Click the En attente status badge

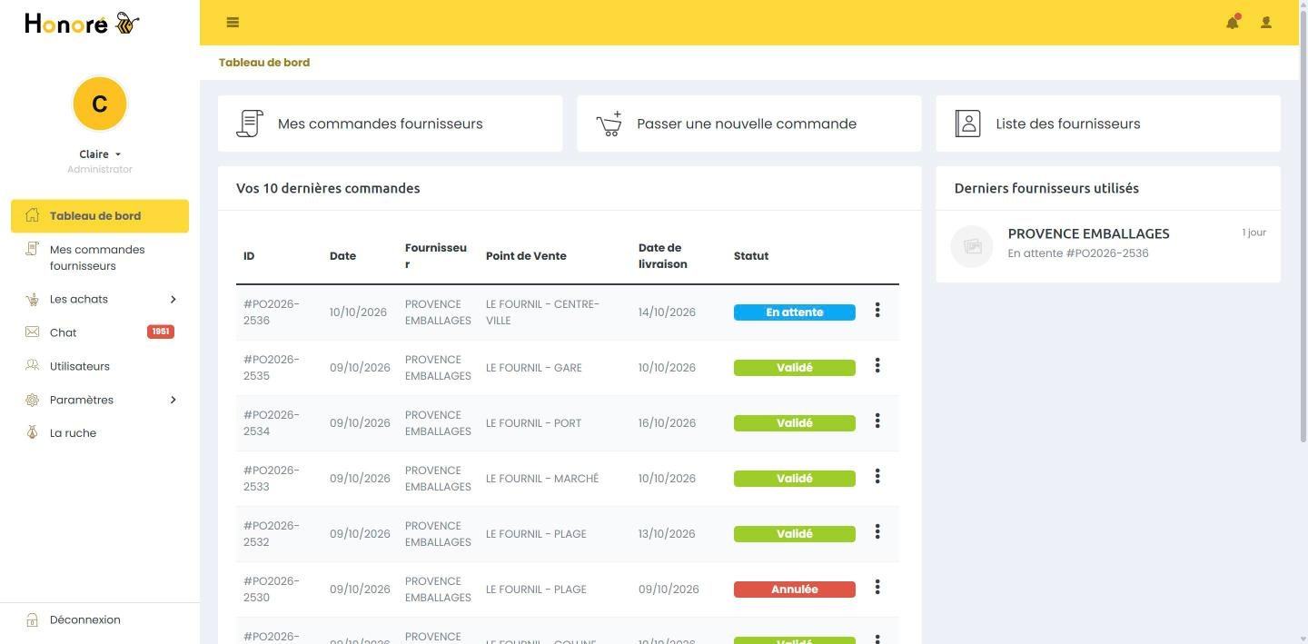pyautogui.click(x=795, y=312)
